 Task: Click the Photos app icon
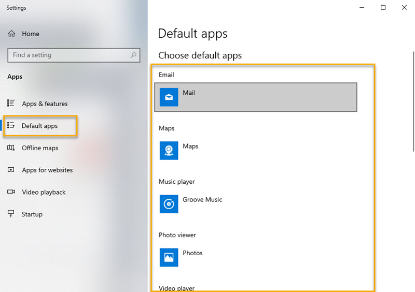(x=169, y=257)
